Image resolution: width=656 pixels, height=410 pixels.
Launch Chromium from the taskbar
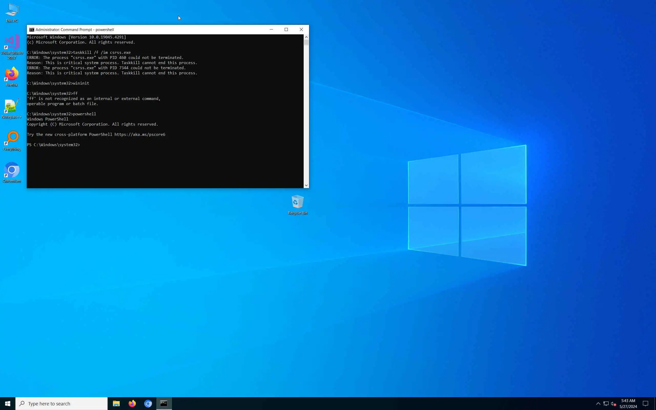[x=148, y=404]
